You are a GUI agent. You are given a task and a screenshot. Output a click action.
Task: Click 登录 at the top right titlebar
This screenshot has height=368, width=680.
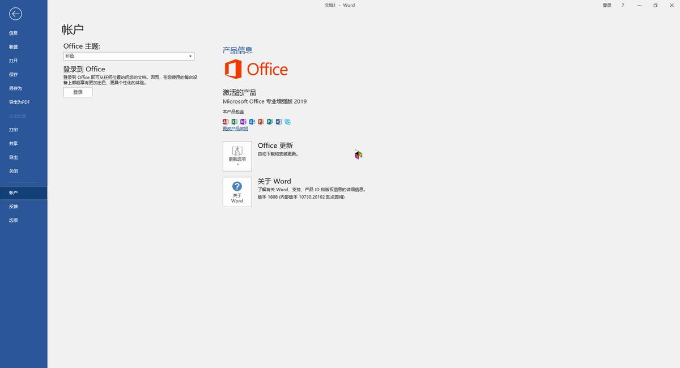[607, 5]
